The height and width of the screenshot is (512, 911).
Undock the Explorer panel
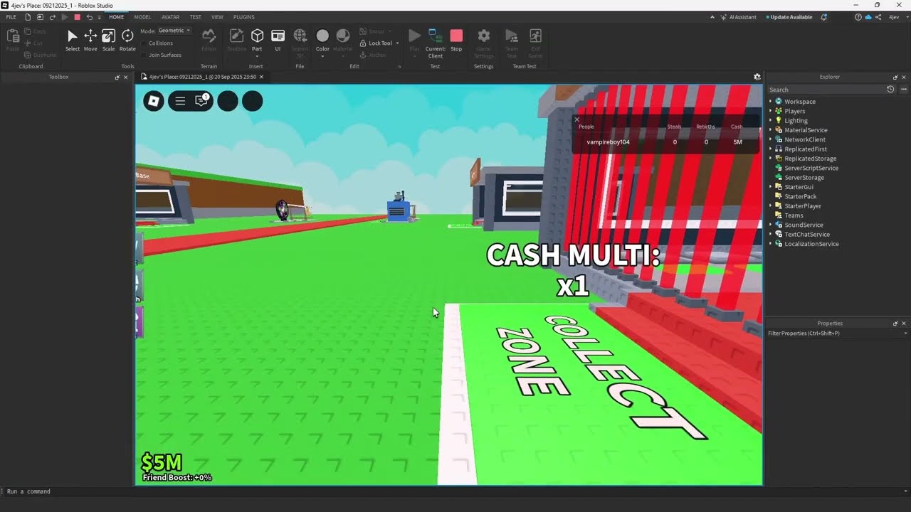895,77
